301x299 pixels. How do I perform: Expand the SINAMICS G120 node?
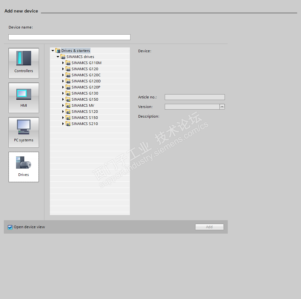tap(63, 69)
